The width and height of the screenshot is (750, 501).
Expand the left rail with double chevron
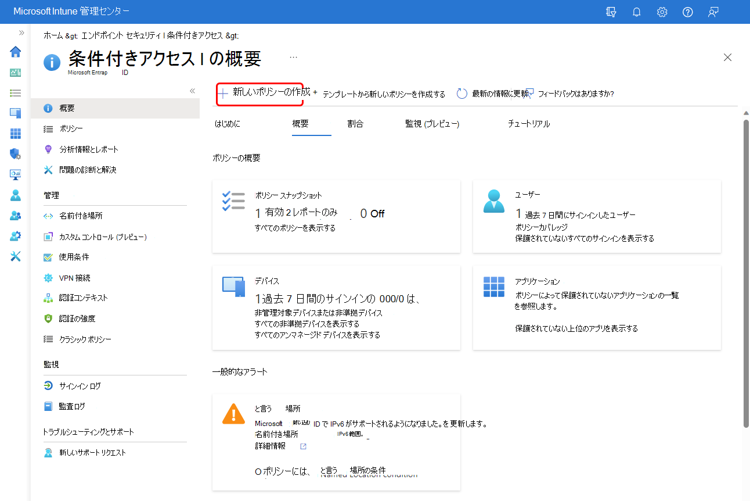[x=21, y=33]
